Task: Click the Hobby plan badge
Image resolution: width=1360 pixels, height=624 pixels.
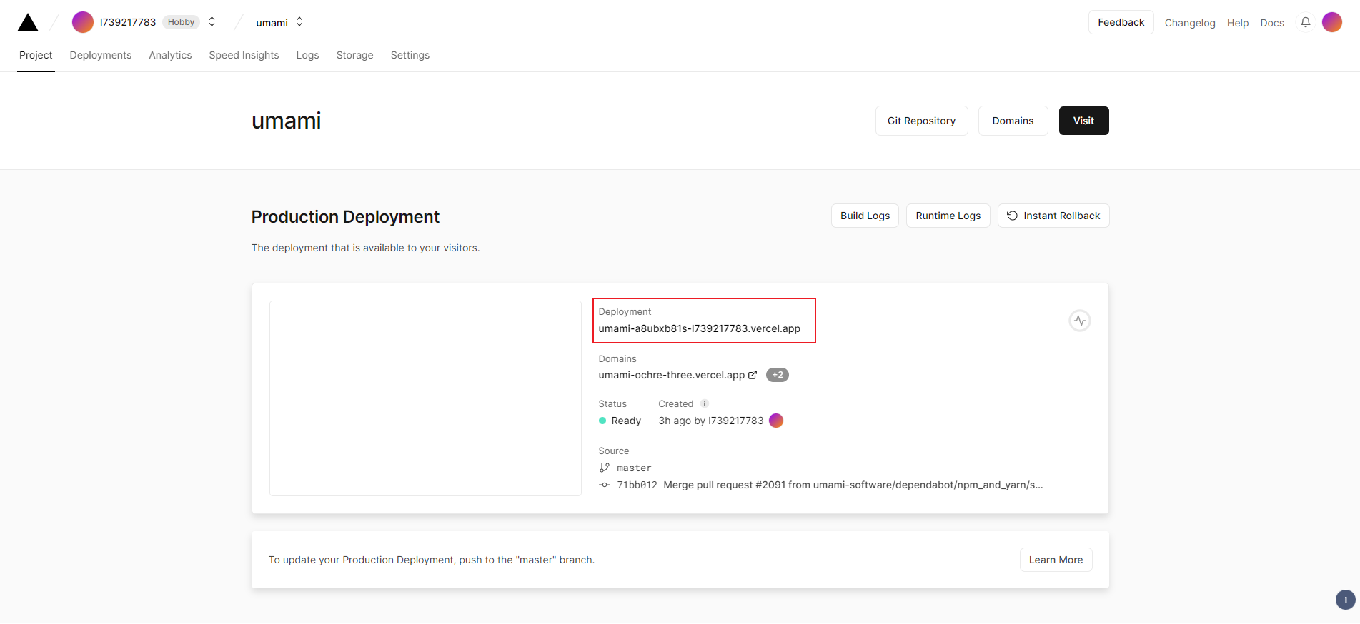Action: 182,22
